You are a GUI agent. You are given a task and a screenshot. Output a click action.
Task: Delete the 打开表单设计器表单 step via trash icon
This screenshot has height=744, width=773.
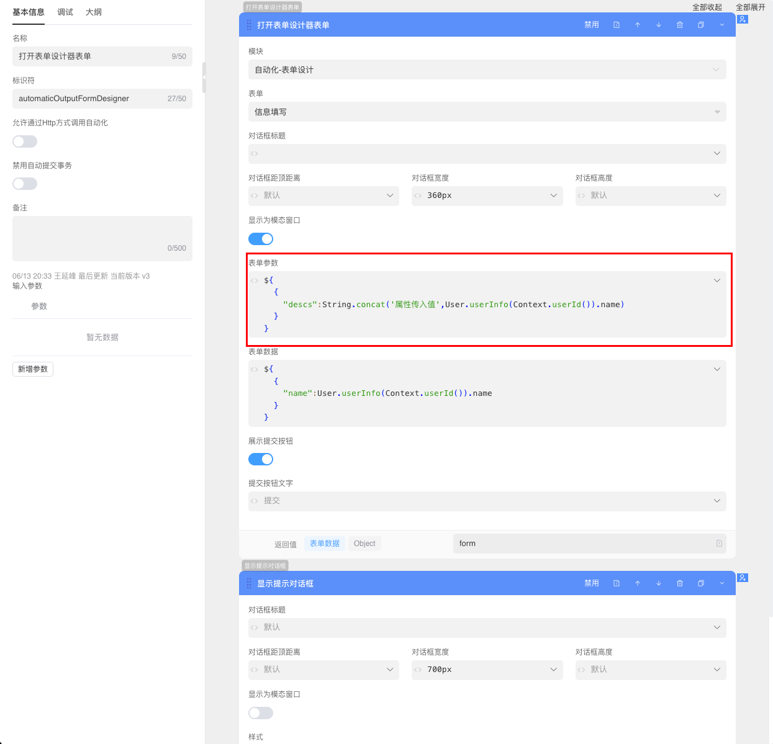[680, 25]
